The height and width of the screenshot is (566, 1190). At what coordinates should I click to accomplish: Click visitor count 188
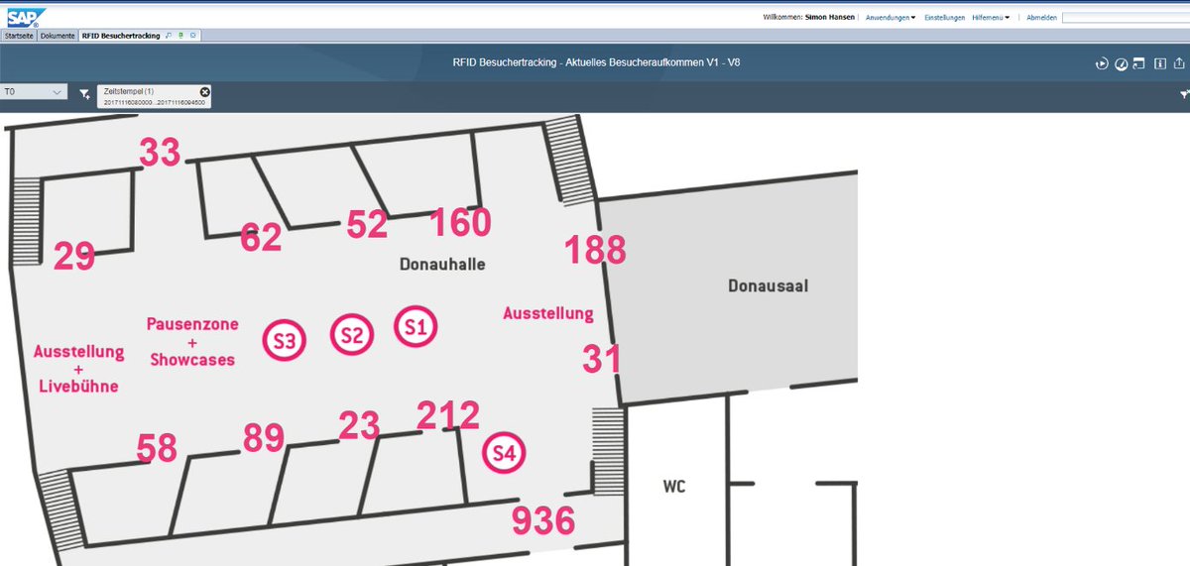click(595, 250)
